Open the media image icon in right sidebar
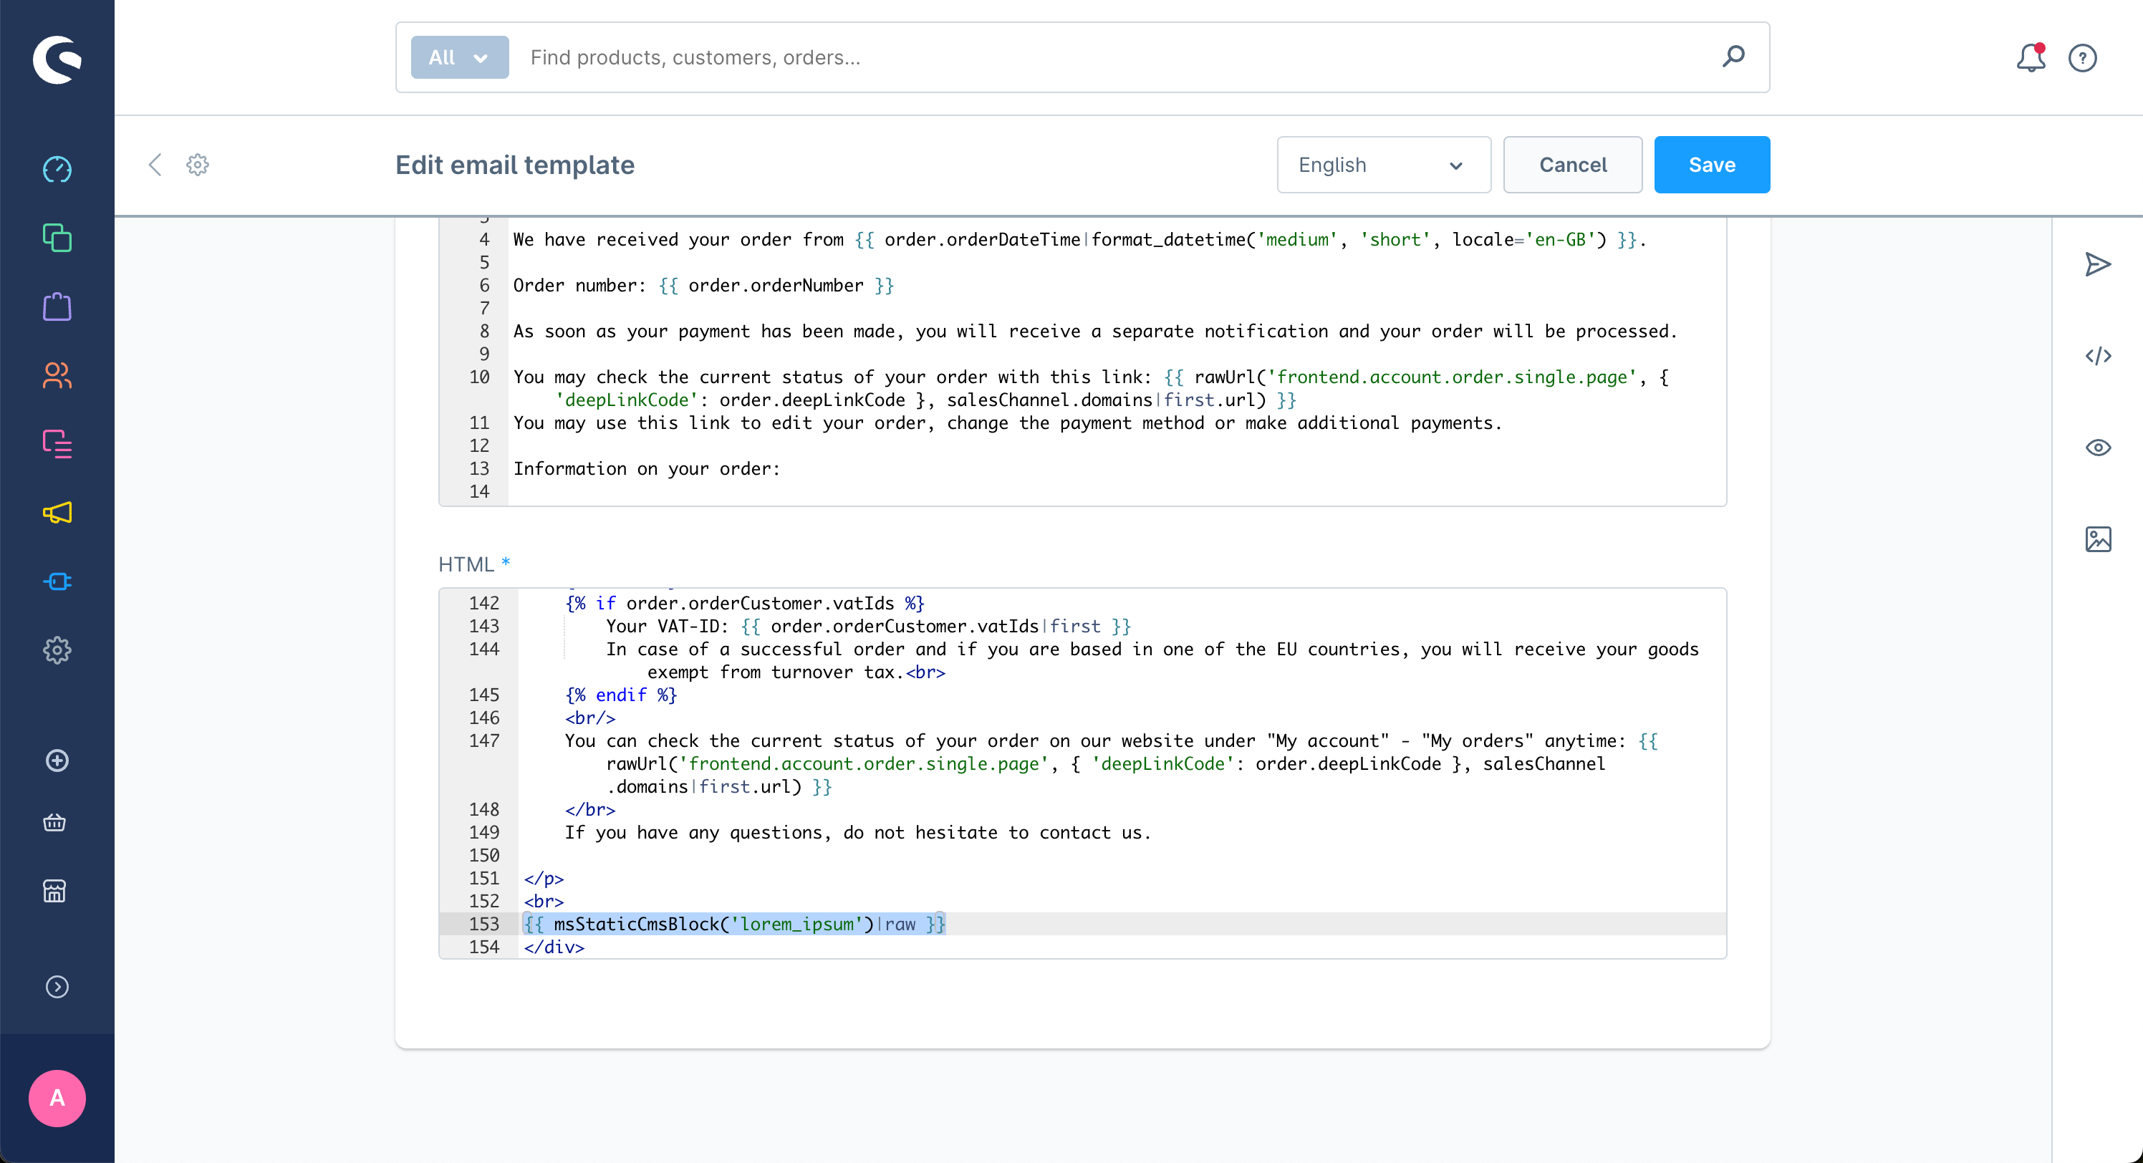This screenshot has width=2143, height=1163. tap(2098, 539)
